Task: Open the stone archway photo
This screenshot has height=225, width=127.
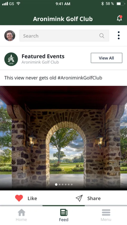Action: tap(63, 138)
